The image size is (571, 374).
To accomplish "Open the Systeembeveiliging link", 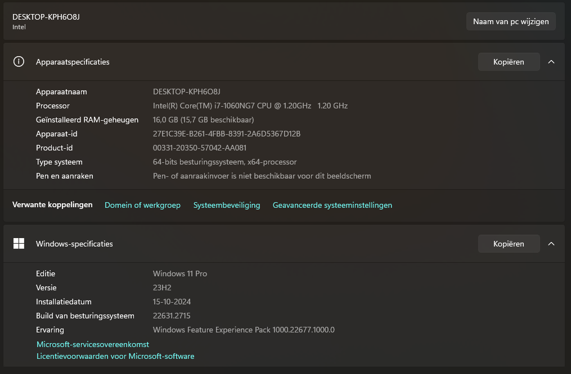I will click(227, 205).
